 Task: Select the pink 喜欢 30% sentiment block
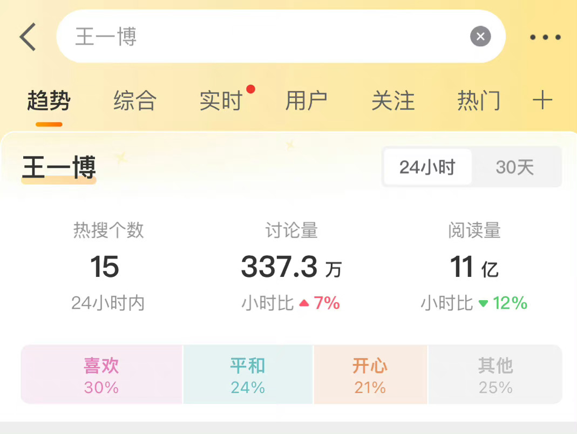click(x=101, y=375)
